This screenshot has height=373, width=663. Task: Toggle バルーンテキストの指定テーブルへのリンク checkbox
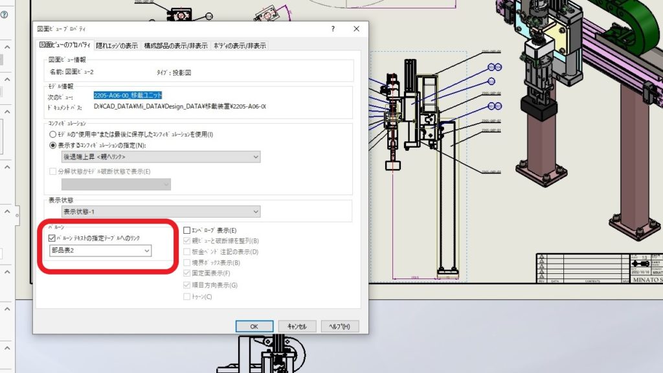52,238
